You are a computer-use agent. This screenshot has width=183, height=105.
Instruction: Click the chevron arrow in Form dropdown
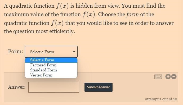click(74, 52)
